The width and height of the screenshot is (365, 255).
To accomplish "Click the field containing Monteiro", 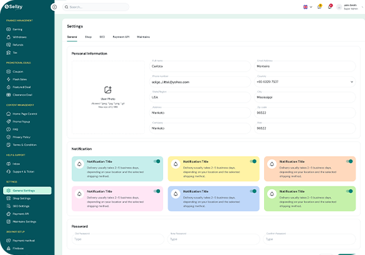I will (x=305, y=67).
